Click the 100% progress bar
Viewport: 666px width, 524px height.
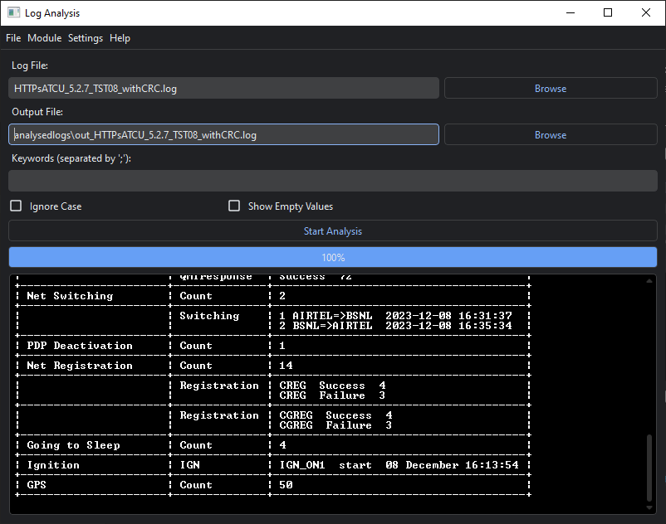tap(333, 257)
